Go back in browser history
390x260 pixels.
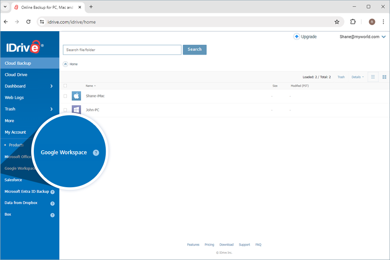[6, 22]
